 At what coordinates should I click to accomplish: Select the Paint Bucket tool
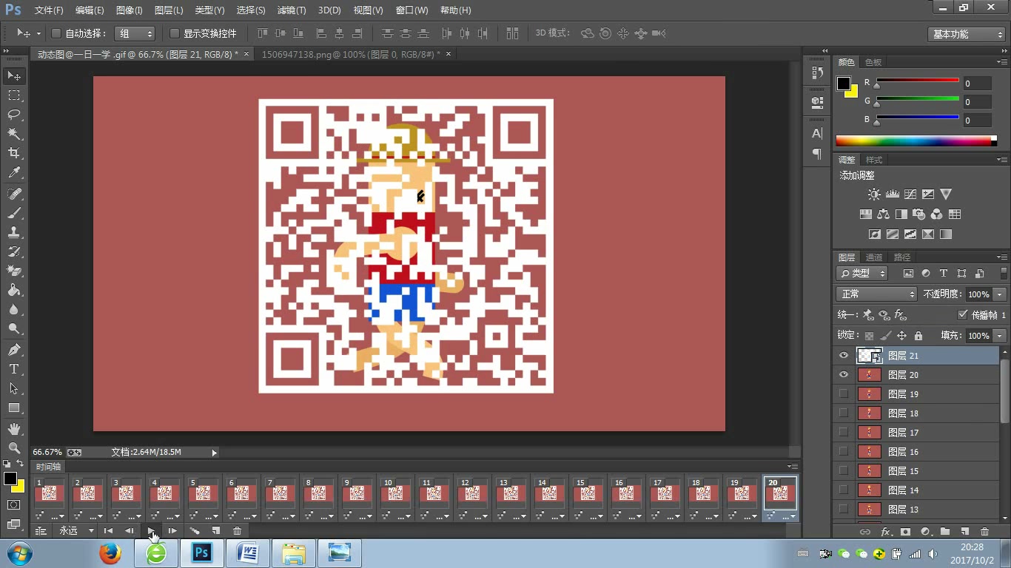(x=14, y=290)
